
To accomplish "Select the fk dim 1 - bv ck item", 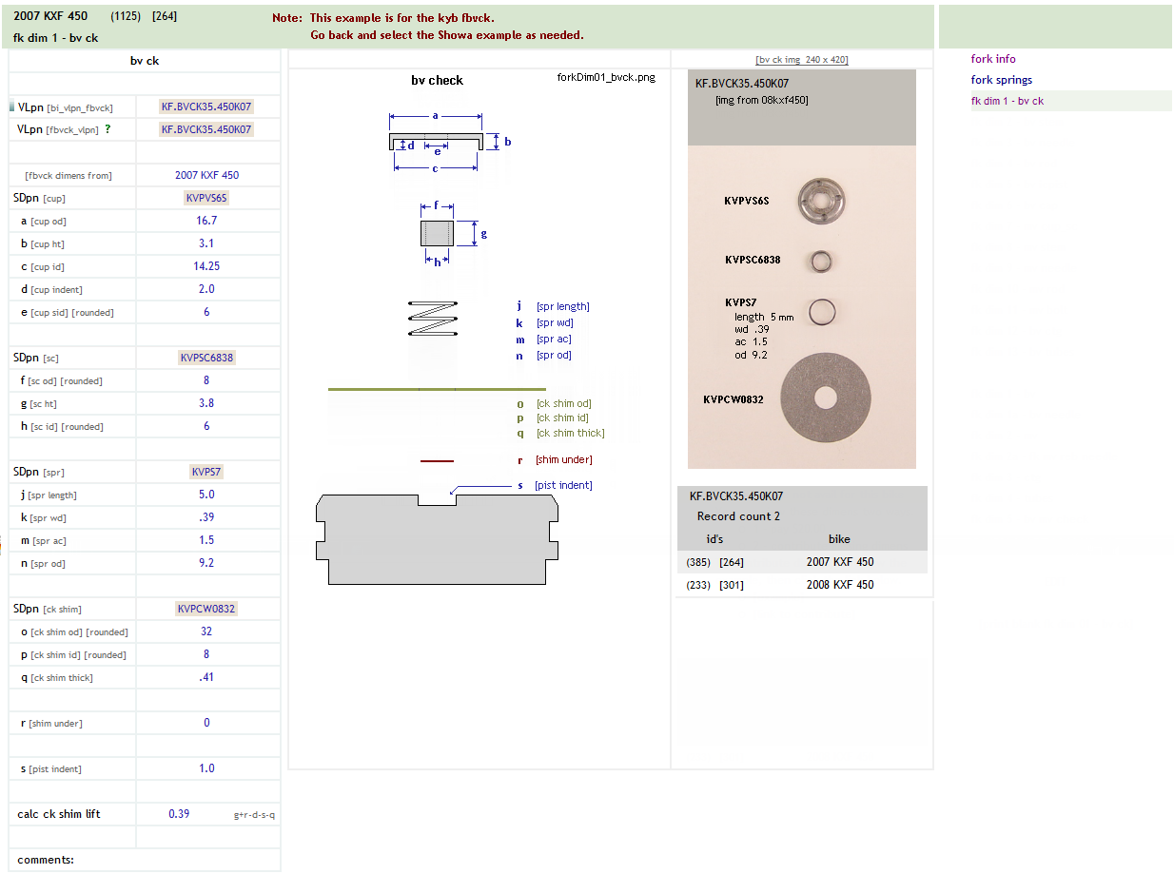I will tap(1007, 101).
